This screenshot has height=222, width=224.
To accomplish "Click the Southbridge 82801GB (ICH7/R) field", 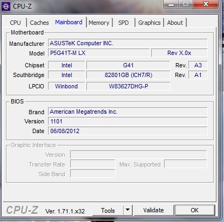I will pyautogui.click(x=128, y=75).
